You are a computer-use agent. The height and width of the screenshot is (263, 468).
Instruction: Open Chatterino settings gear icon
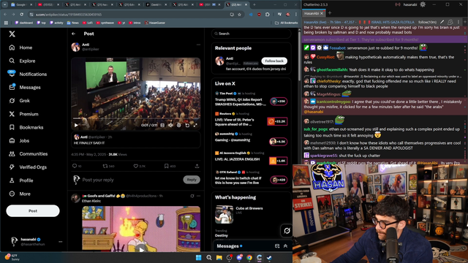point(423,4)
